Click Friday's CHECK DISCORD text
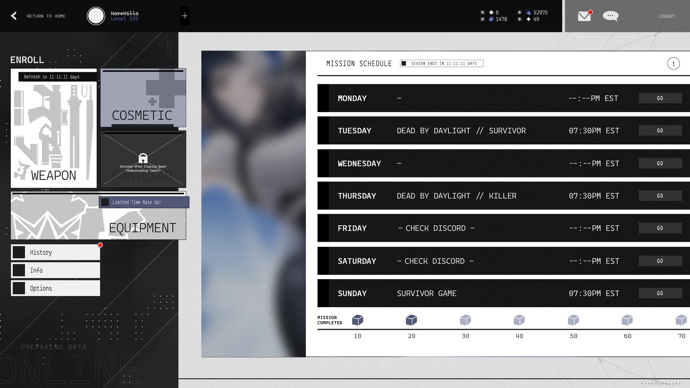The height and width of the screenshot is (388, 690). point(436,228)
